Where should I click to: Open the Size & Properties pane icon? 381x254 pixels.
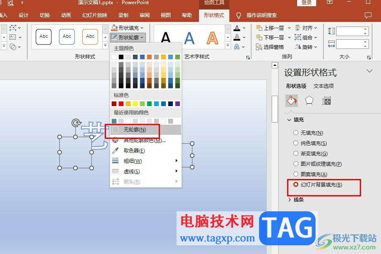pos(326,101)
